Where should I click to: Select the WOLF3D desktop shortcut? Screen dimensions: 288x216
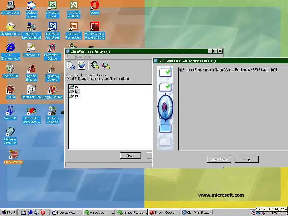pos(10,113)
